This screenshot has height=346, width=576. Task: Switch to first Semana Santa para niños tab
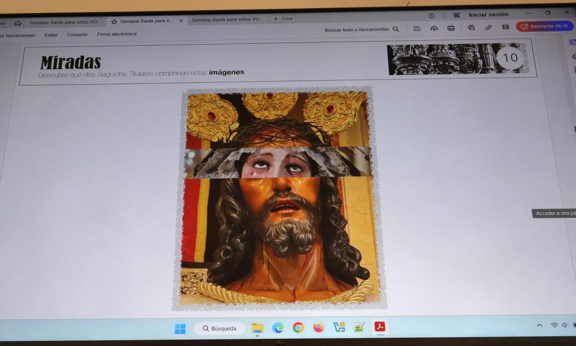click(x=65, y=22)
